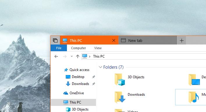Select the Downloads folder name in main pane
Viewport: 206px width, 112px height.
[136, 95]
